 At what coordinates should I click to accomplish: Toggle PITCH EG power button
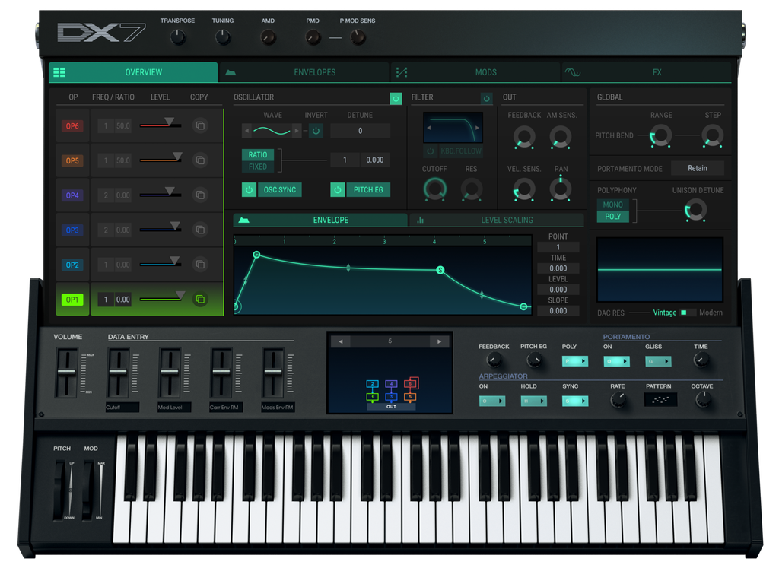(337, 189)
